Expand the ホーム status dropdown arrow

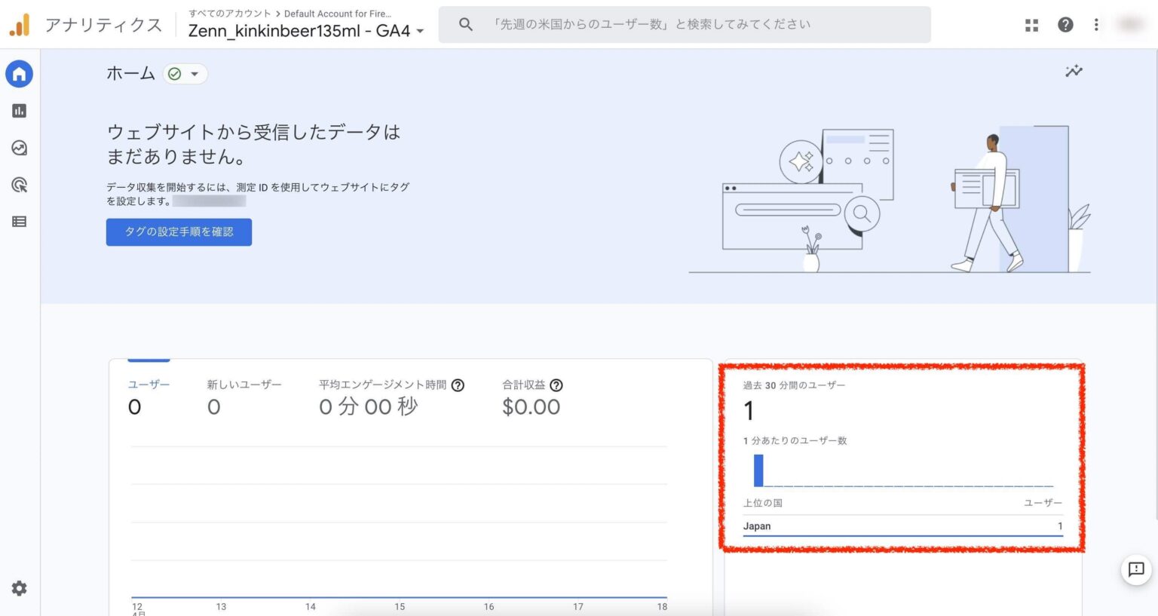195,73
